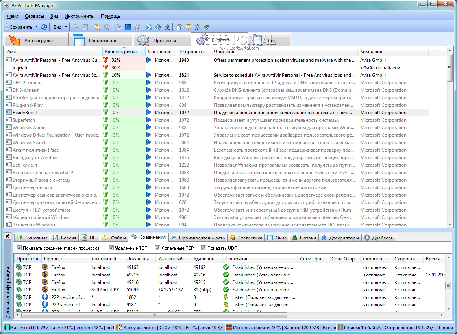Click the properties document icon in toolbar
The height and width of the screenshot is (334, 457).
point(85,27)
